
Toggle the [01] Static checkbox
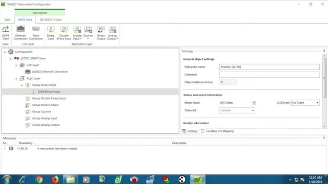254,103
